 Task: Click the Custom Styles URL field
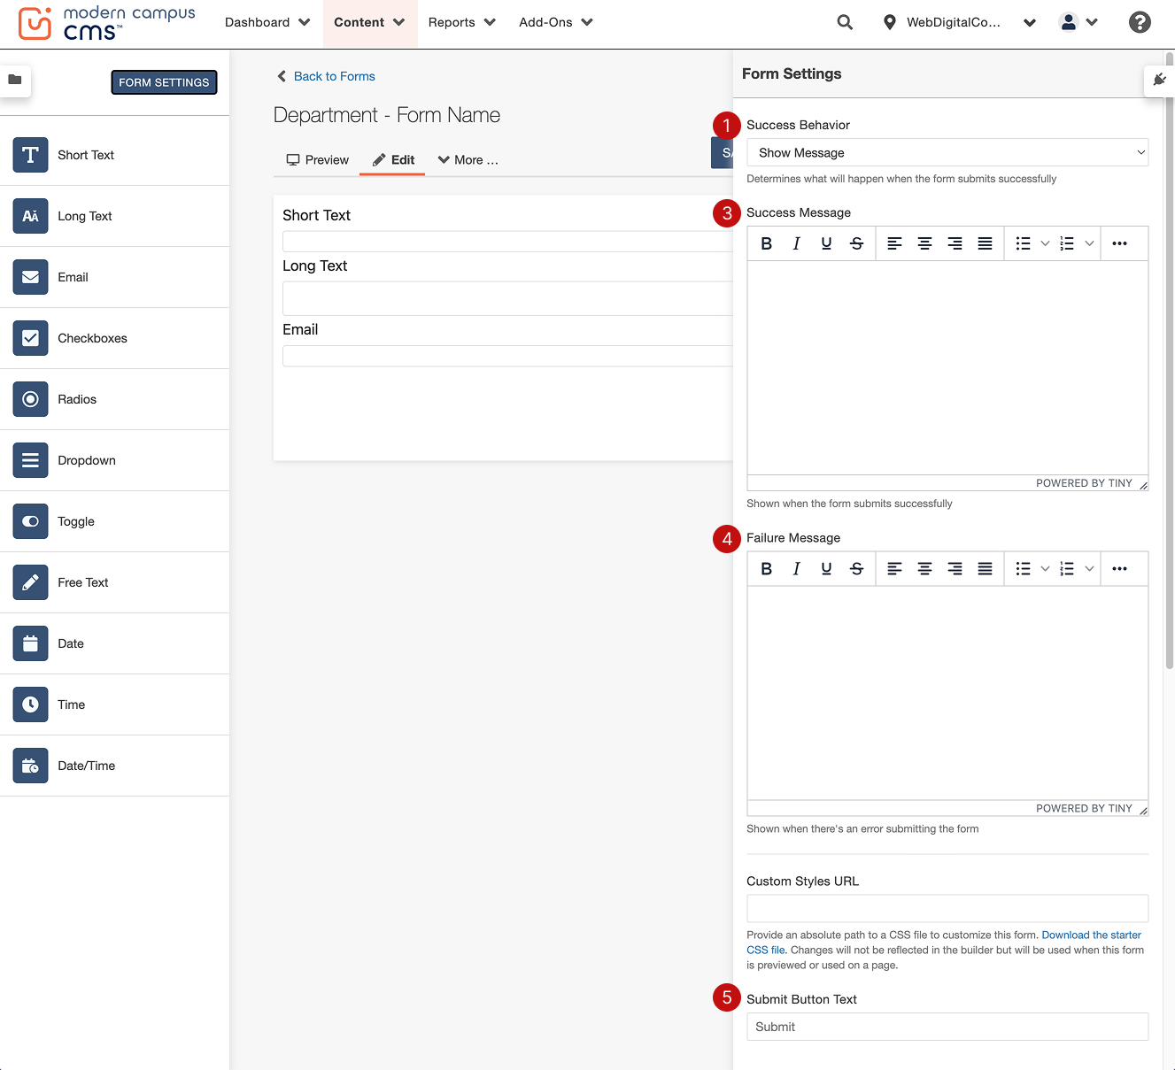click(x=947, y=908)
